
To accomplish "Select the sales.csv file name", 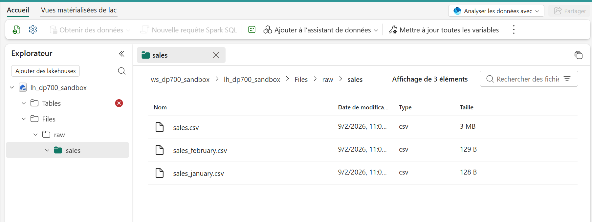I will click(x=186, y=127).
